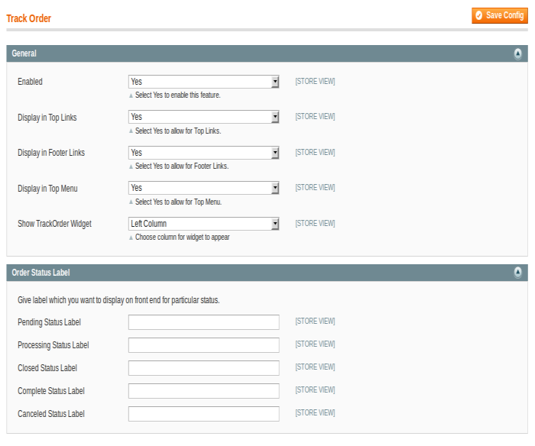Click the 'Processing Status Label' text

(53, 345)
